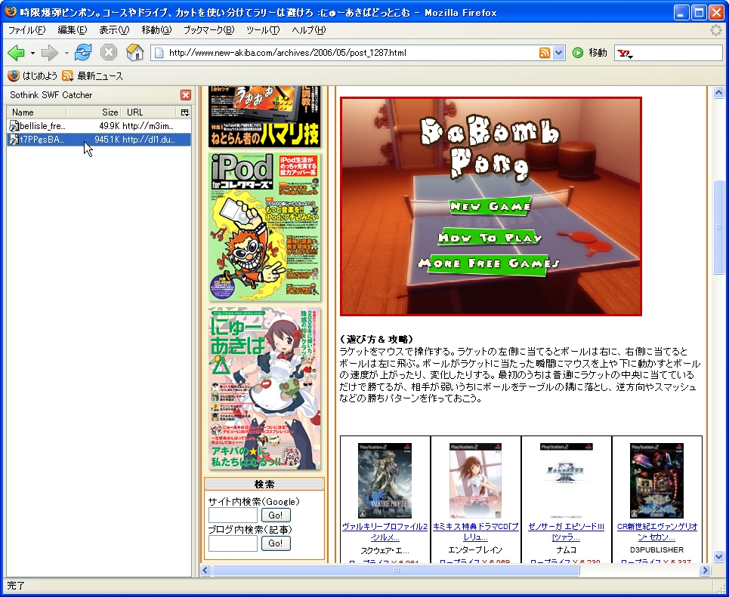Open the Back button history dropdown

(x=32, y=53)
